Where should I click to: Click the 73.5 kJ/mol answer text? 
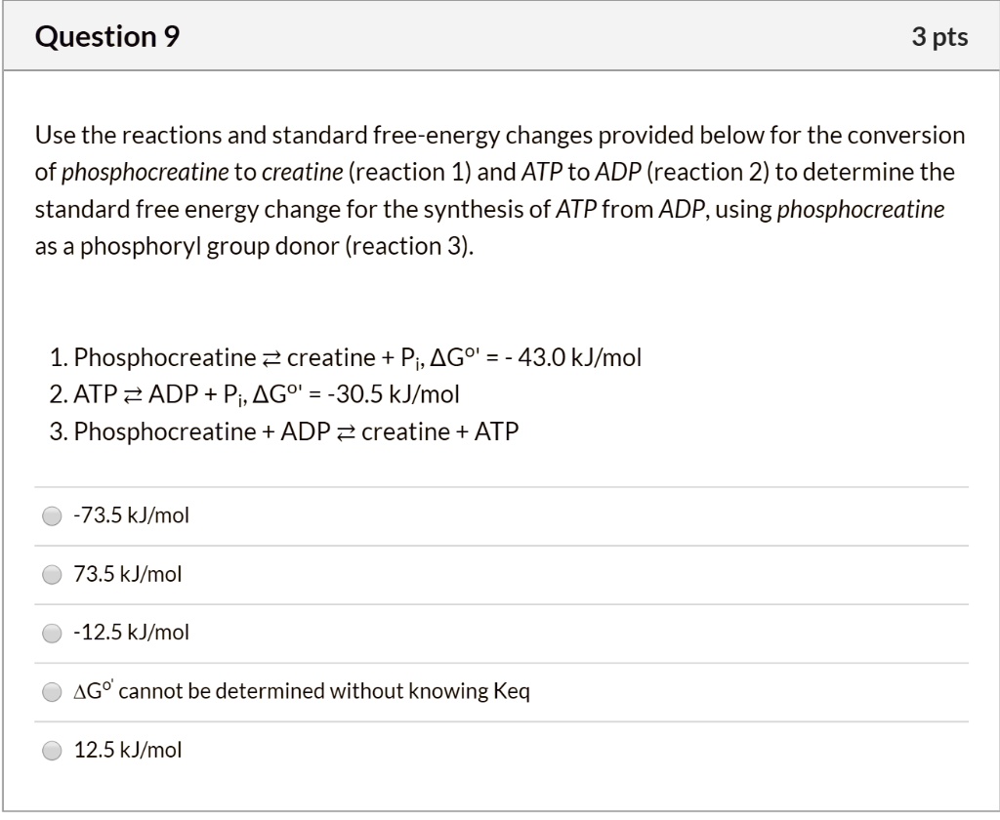tap(125, 575)
